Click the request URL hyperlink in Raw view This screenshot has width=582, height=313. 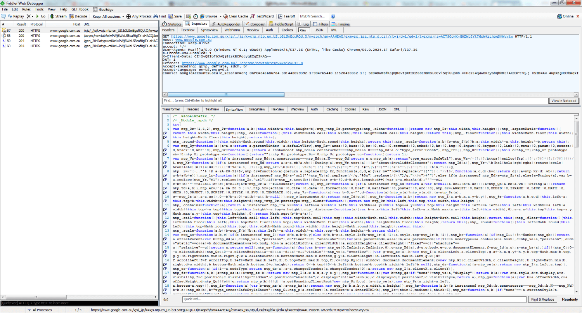[x=341, y=36]
